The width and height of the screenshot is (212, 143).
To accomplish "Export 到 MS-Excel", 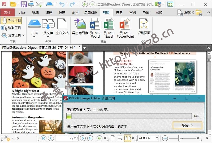I will click(109, 28).
